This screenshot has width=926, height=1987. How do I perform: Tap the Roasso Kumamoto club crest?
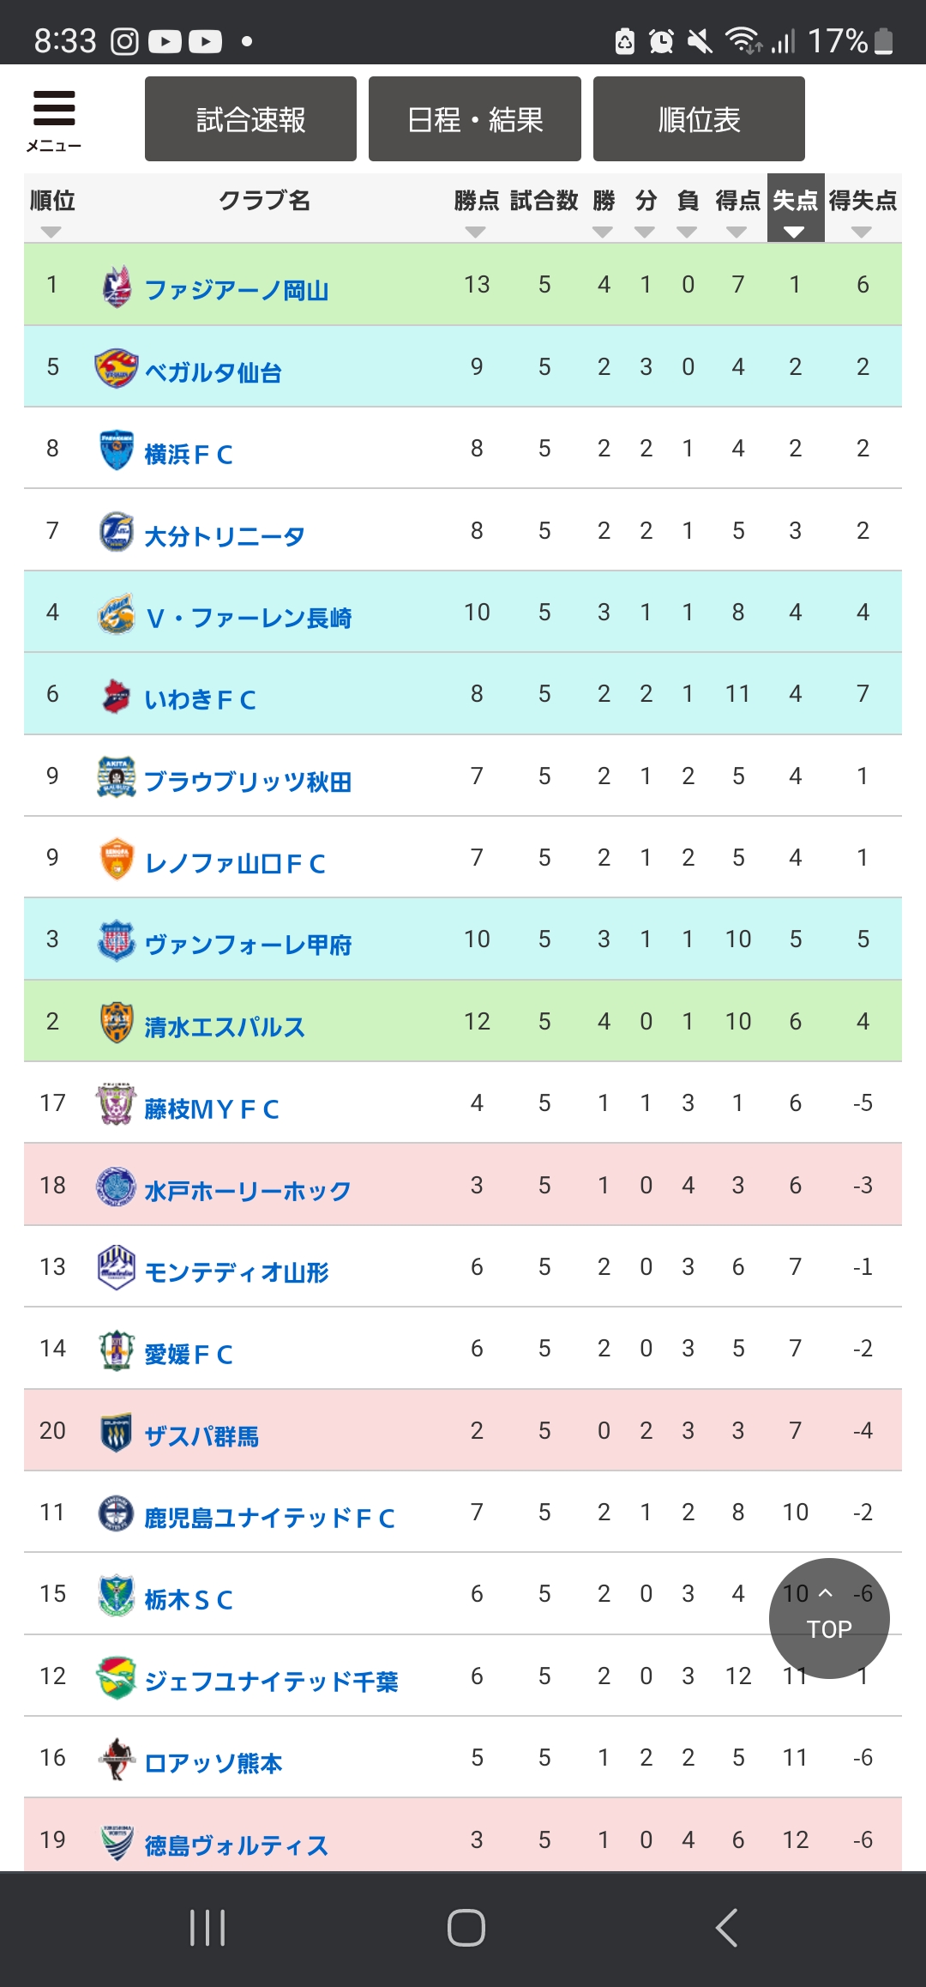[x=116, y=1759]
